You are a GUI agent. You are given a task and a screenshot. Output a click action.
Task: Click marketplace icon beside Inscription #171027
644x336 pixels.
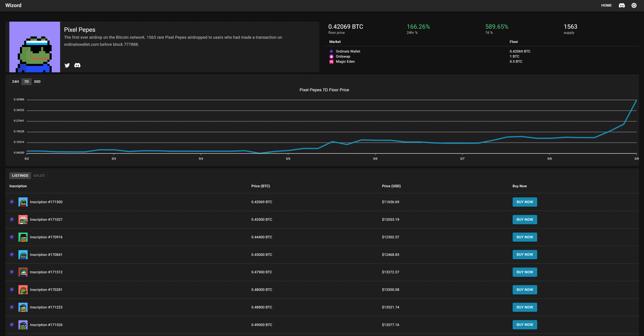(12, 220)
